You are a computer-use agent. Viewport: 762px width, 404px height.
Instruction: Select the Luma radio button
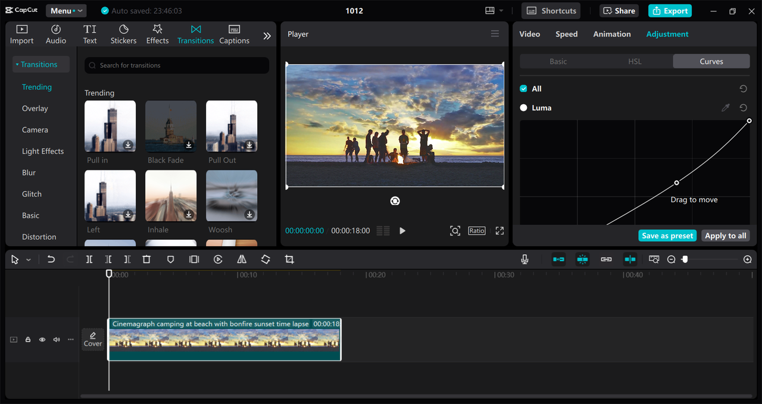tap(524, 108)
